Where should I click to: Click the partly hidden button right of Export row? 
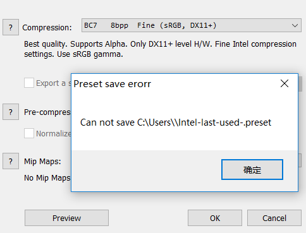pos(300,84)
